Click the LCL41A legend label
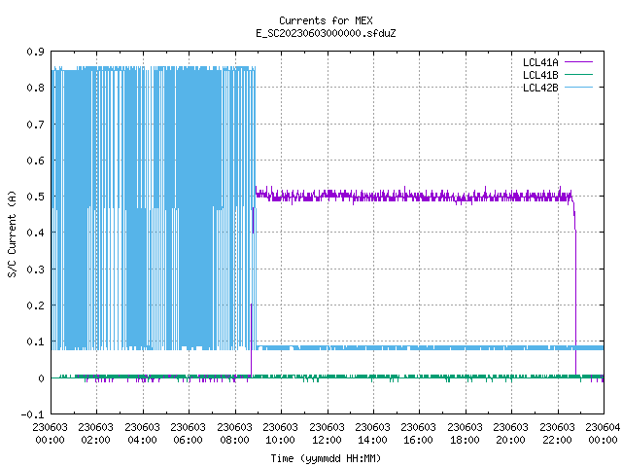This screenshot has width=622, height=467. pyautogui.click(x=540, y=62)
